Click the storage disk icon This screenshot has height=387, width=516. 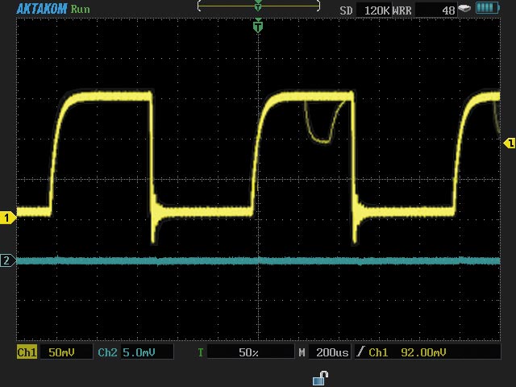coord(464,8)
